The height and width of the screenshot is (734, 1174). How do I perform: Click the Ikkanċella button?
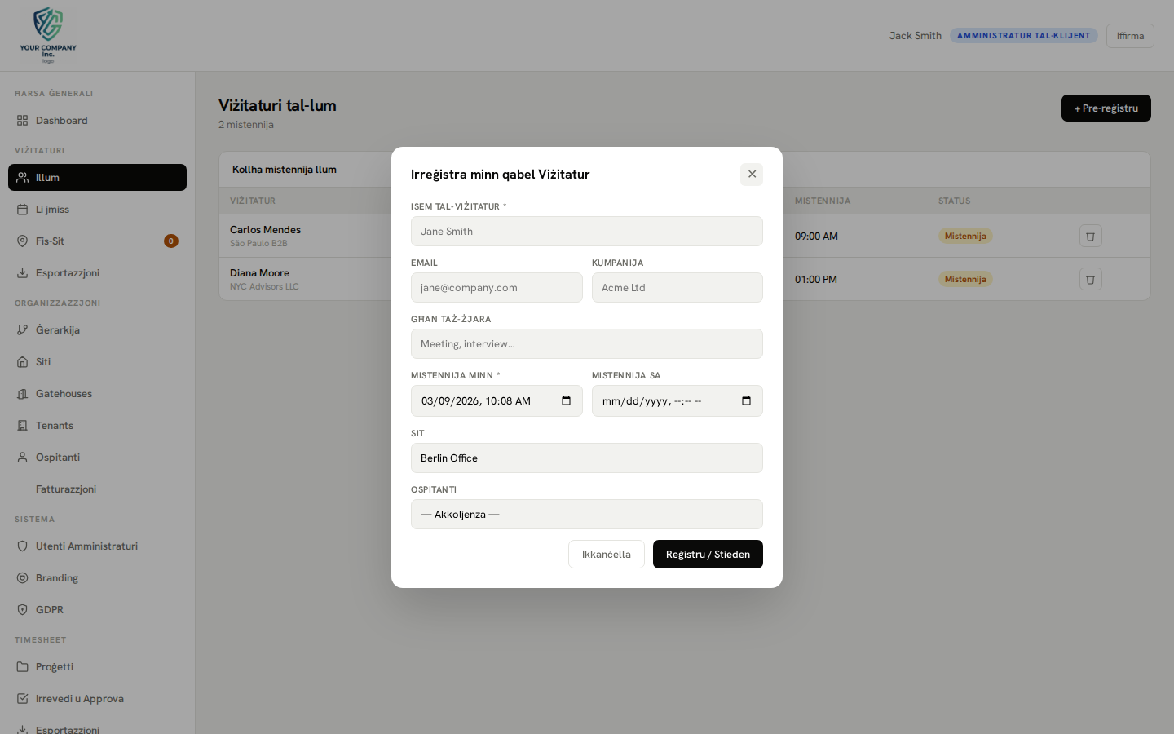point(607,554)
